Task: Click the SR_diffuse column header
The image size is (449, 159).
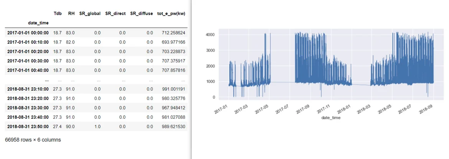Action: tap(141, 13)
